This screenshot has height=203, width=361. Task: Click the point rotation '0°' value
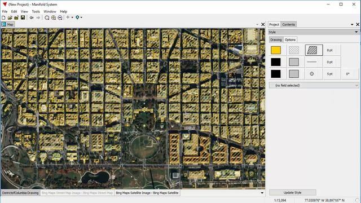(x=347, y=74)
